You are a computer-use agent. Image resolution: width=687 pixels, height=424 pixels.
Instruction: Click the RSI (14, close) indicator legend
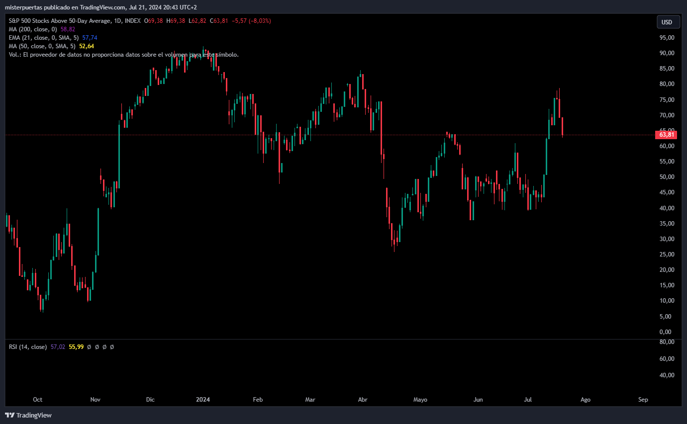point(28,347)
